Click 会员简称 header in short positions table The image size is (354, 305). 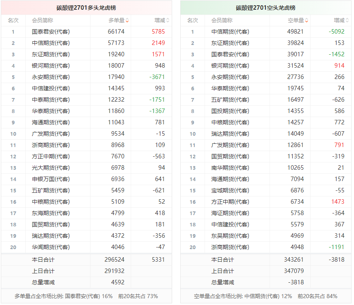(222, 21)
